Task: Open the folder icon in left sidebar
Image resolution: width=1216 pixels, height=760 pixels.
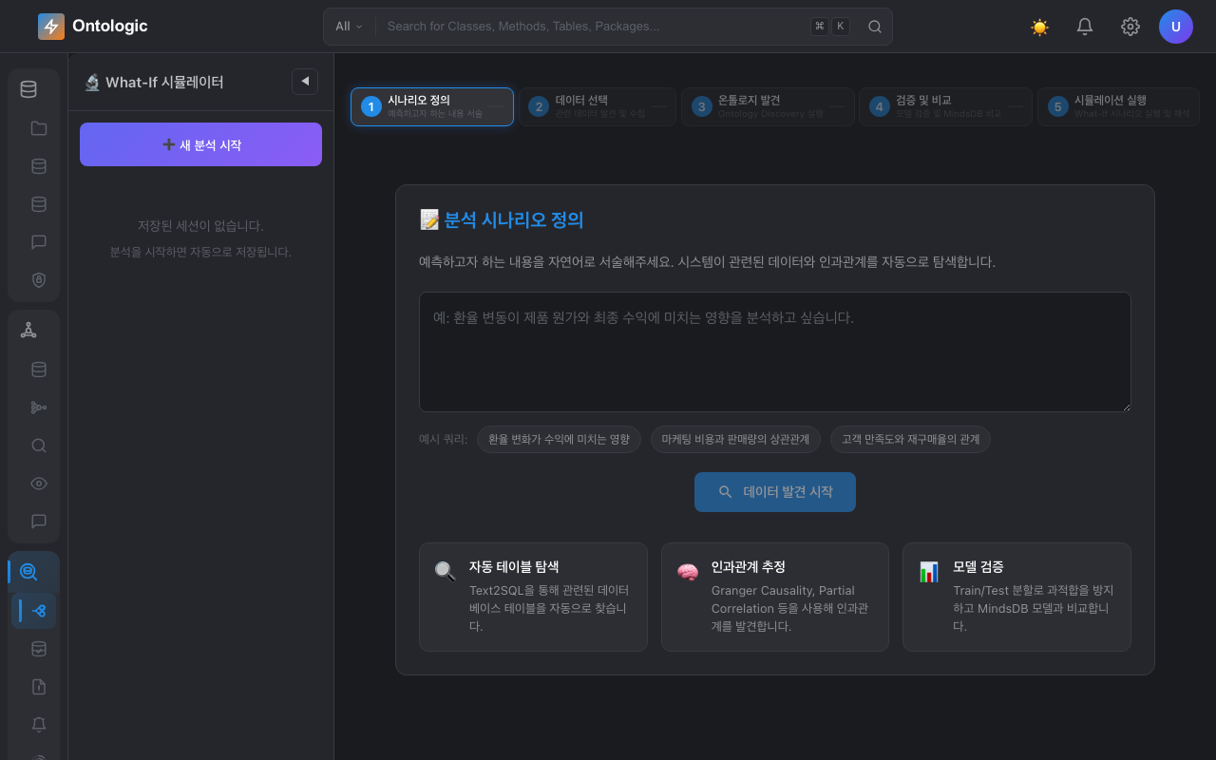Action: [39, 128]
